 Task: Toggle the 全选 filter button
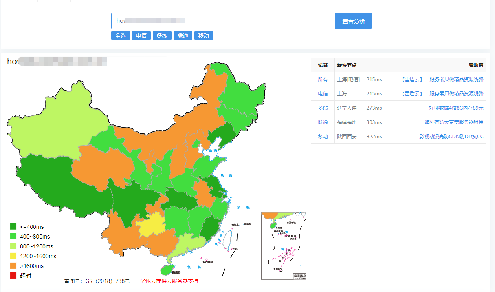[x=120, y=35]
